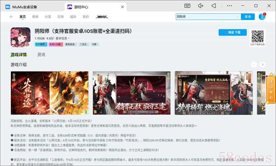
Task: Select the 资讯 news tab
Action: coord(41,55)
